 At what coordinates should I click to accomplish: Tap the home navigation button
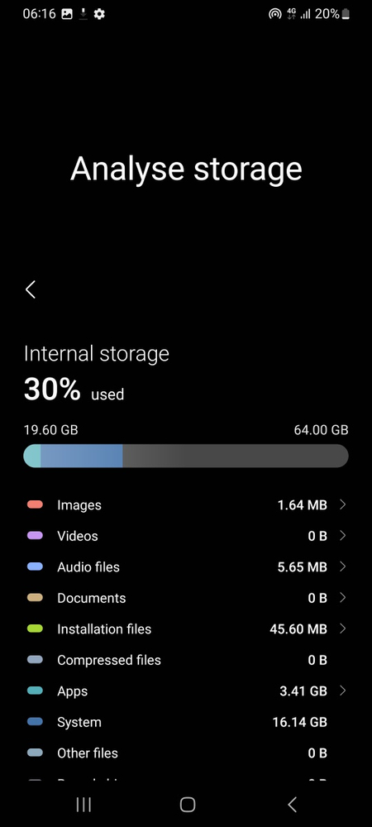click(x=187, y=805)
